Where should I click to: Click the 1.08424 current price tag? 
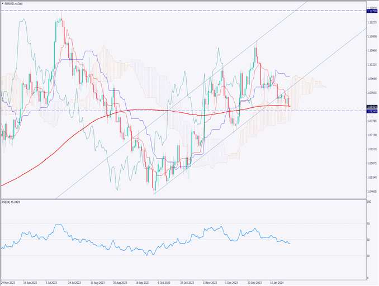(x=371, y=107)
